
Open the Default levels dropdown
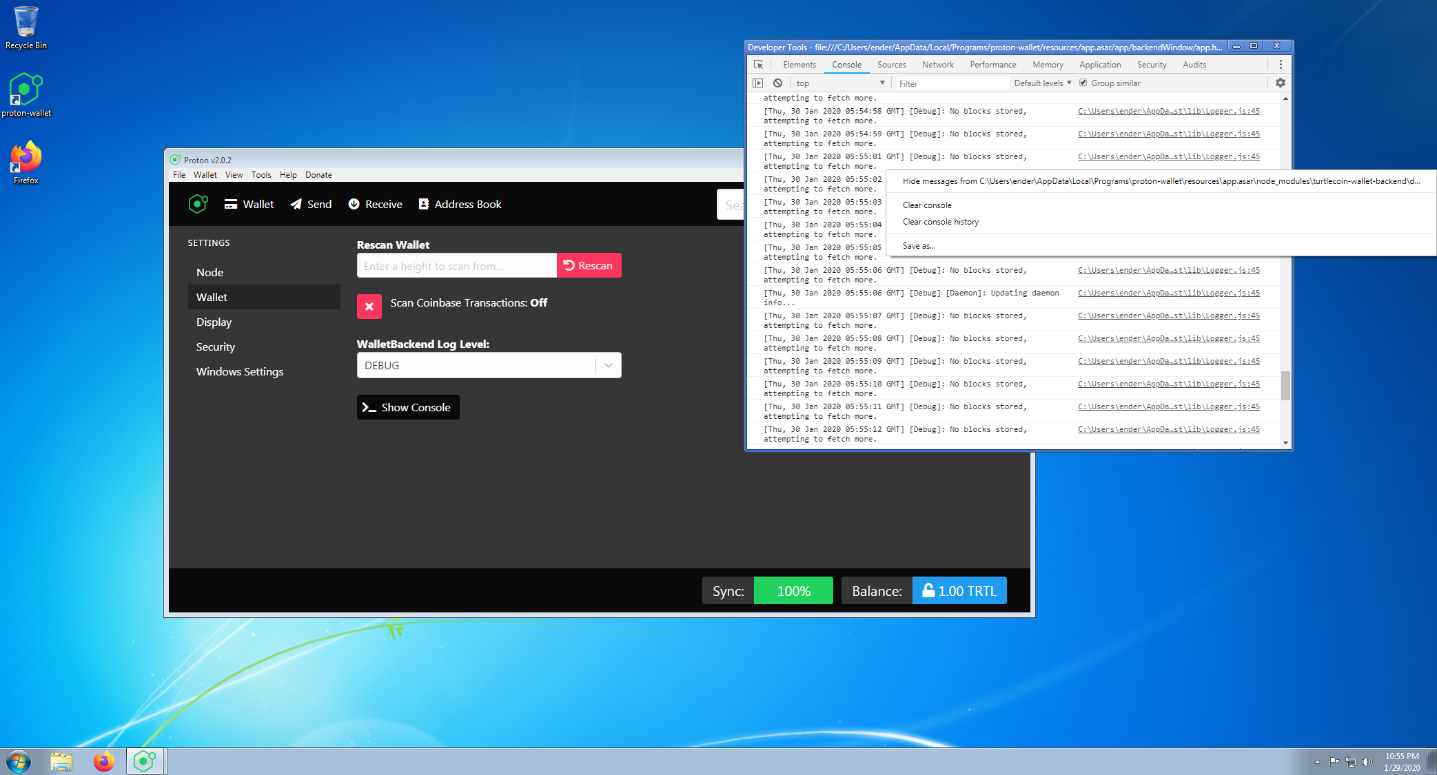click(x=1042, y=83)
